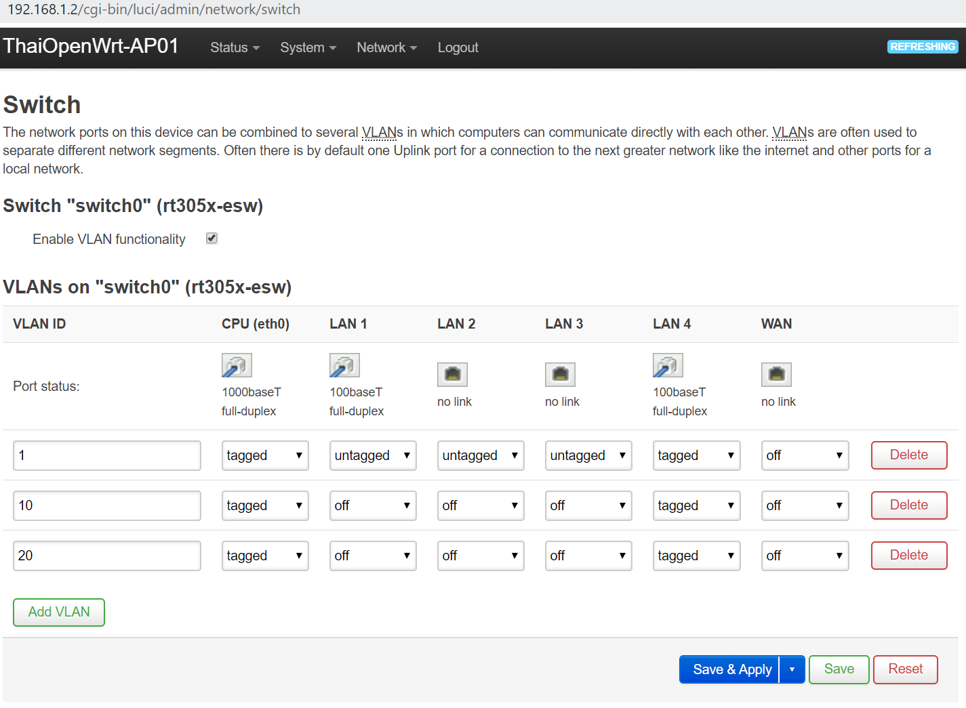Open VLAN 10 LAN 1 off dropdown
This screenshot has width=966, height=708.
coord(373,505)
